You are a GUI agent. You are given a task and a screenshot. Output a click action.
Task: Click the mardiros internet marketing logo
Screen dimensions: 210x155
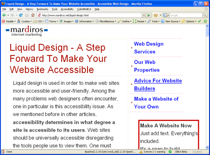[27, 31]
